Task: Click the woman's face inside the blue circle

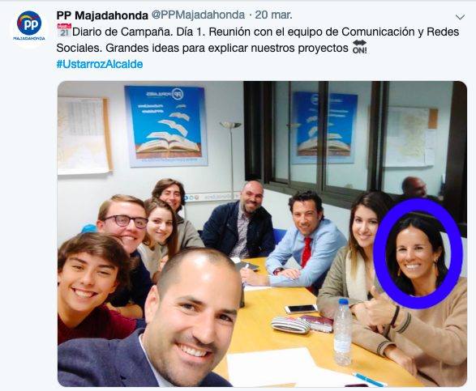Action: (418, 254)
